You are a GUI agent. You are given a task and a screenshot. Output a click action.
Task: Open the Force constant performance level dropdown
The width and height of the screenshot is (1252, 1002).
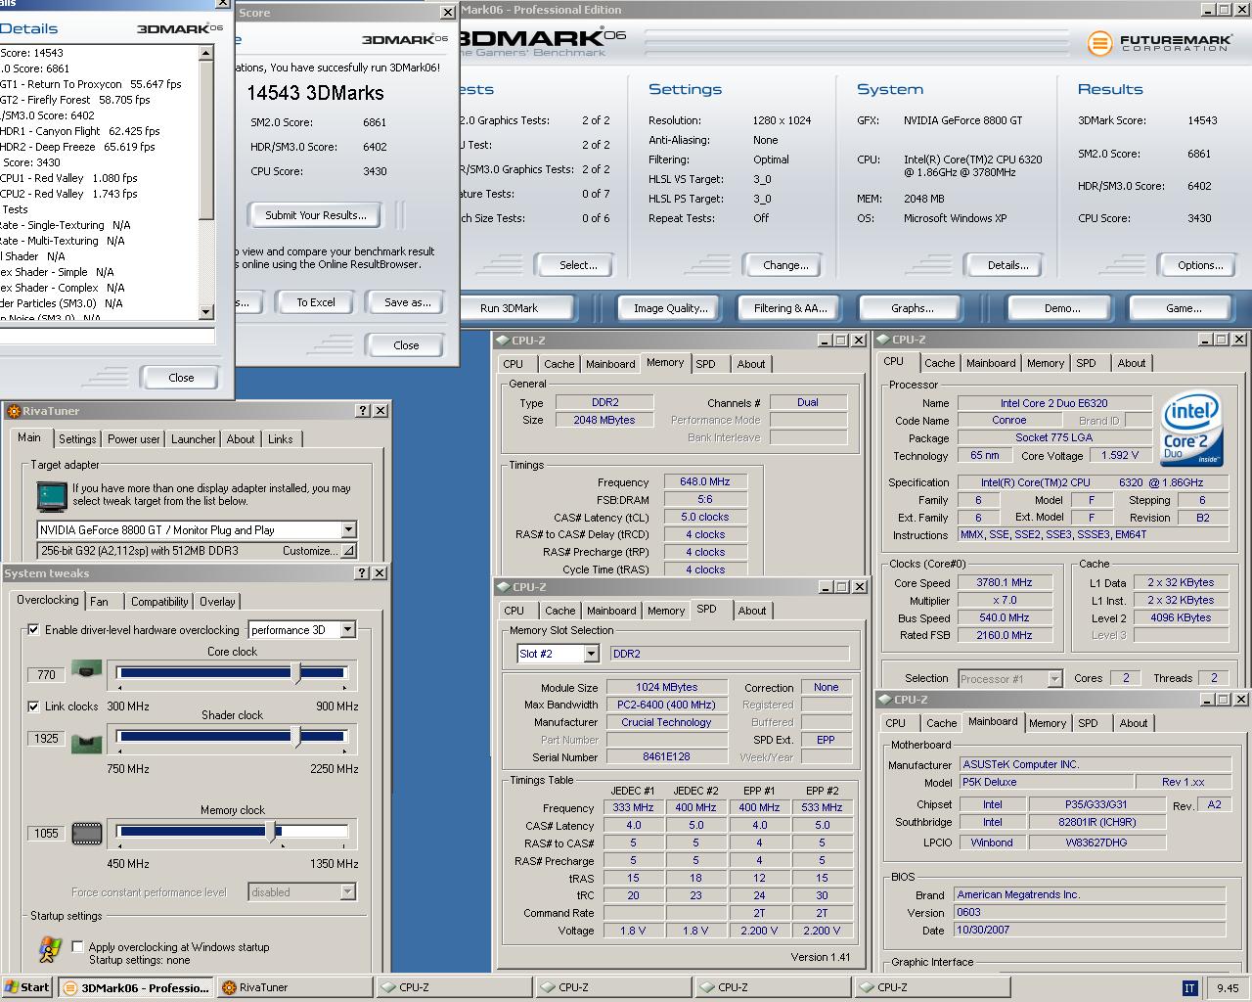coord(347,892)
